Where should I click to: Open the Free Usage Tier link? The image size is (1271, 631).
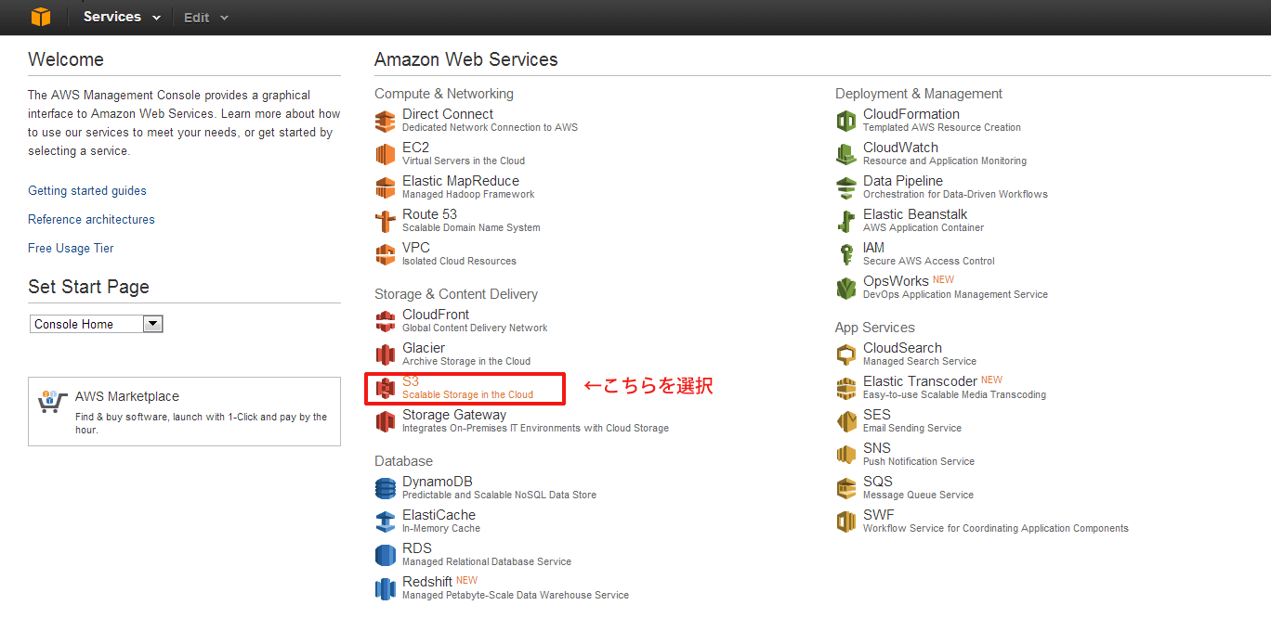(x=71, y=248)
